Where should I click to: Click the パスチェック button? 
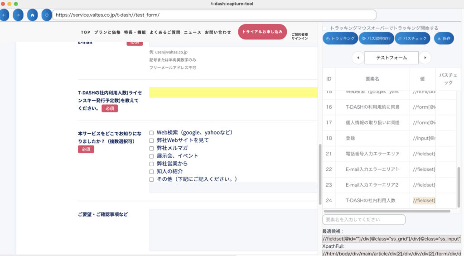[412, 39]
